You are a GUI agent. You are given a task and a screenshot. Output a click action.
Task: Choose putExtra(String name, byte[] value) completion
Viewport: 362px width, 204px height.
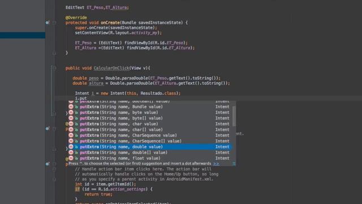coord(150,118)
